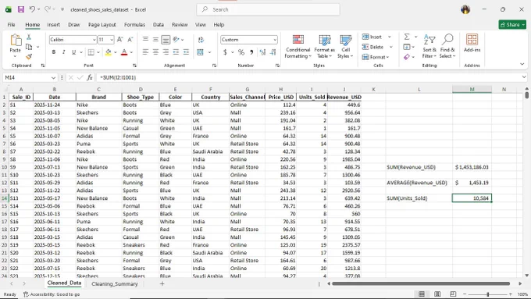
Task: Toggle Wrap Text
Action: click(201, 40)
